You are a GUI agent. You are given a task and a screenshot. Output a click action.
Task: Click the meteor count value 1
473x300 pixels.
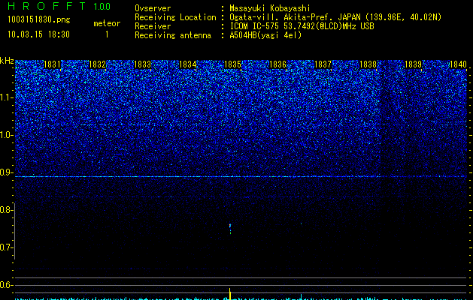tap(107, 34)
